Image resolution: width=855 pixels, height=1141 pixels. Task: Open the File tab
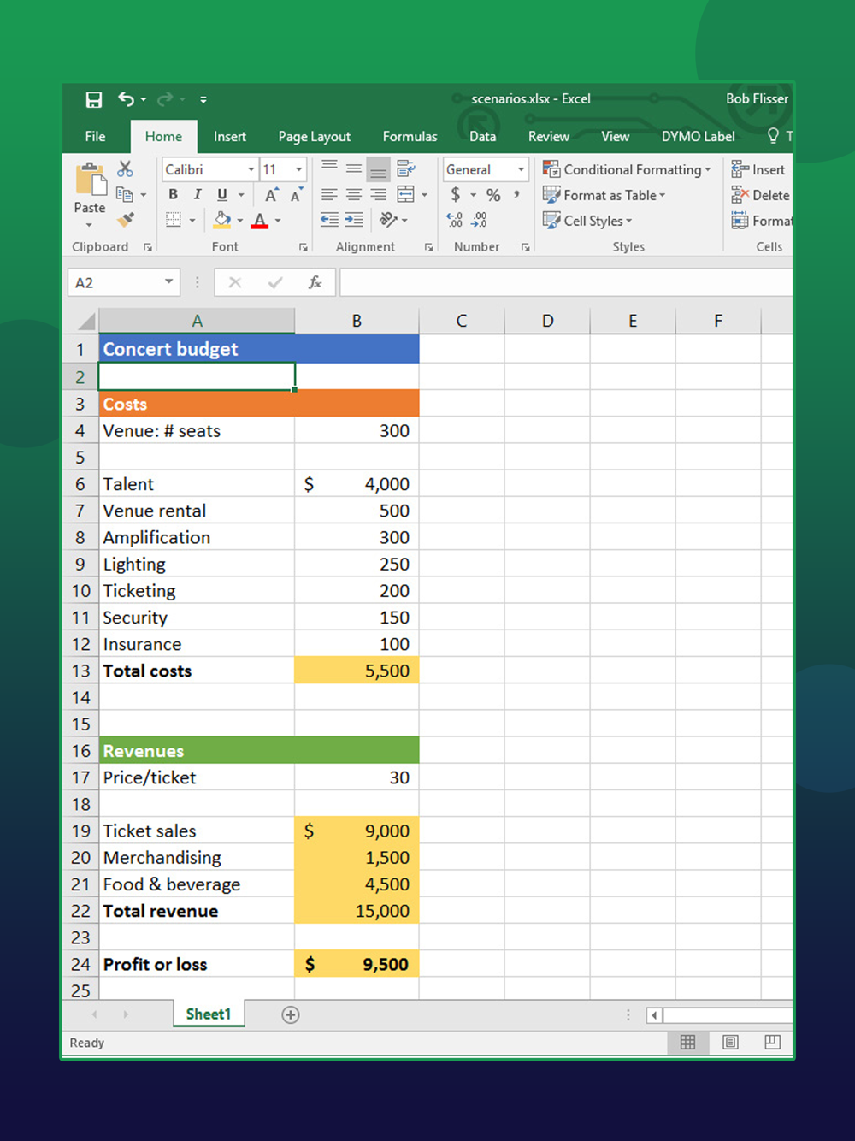[96, 136]
